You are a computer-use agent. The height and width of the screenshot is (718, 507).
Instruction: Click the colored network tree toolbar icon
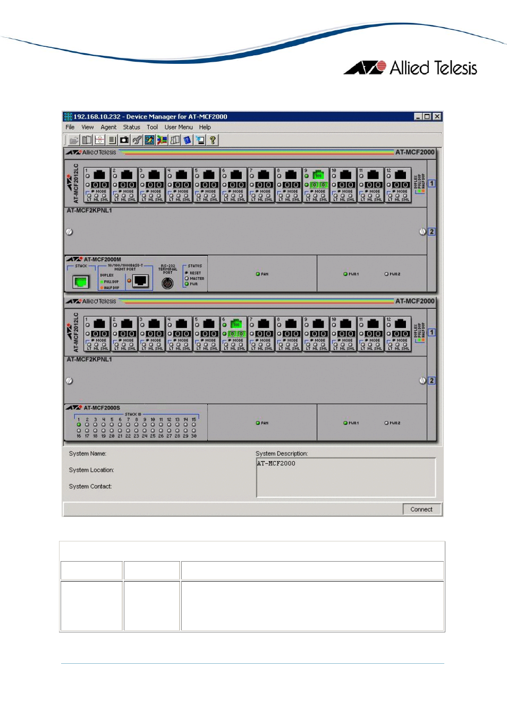click(x=162, y=140)
